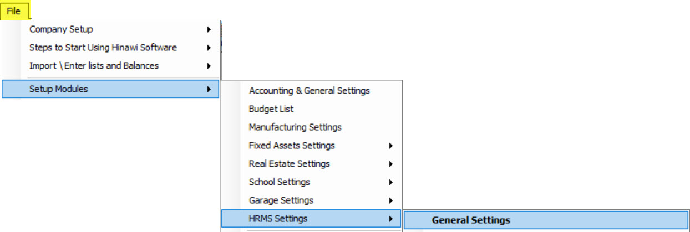Viewport: 690px width, 232px height.
Task: Open Manufacturing Settings
Action: coord(295,127)
